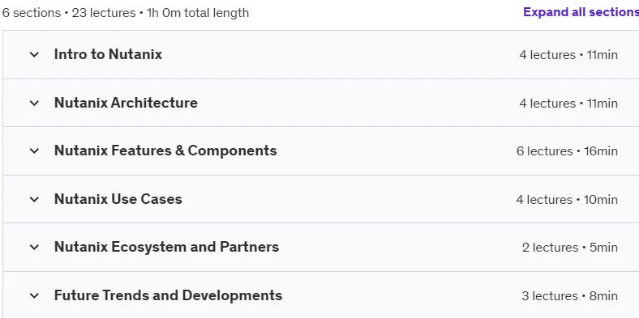639x318 pixels.
Task: Open Nutanix Ecosystem and Partners section title
Action: tap(167, 248)
